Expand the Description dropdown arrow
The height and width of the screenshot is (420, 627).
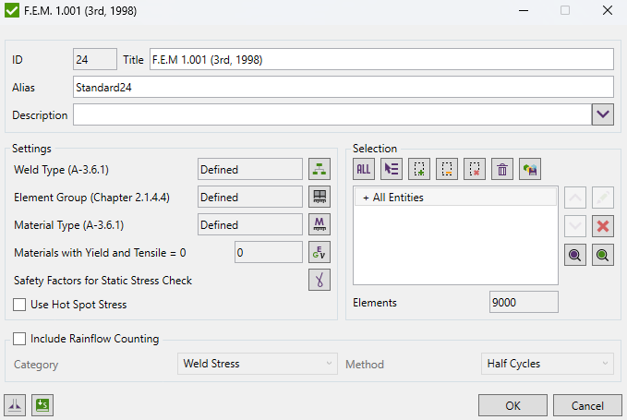click(x=602, y=114)
